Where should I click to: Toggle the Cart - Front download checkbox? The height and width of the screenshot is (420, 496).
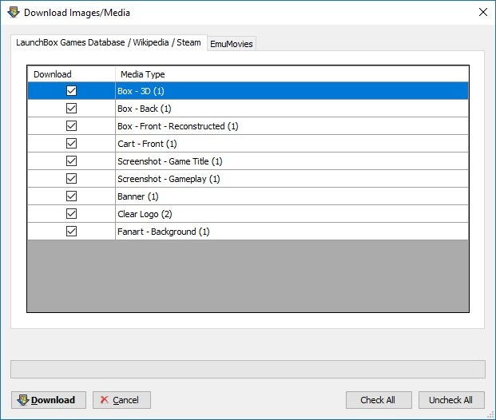coord(72,144)
